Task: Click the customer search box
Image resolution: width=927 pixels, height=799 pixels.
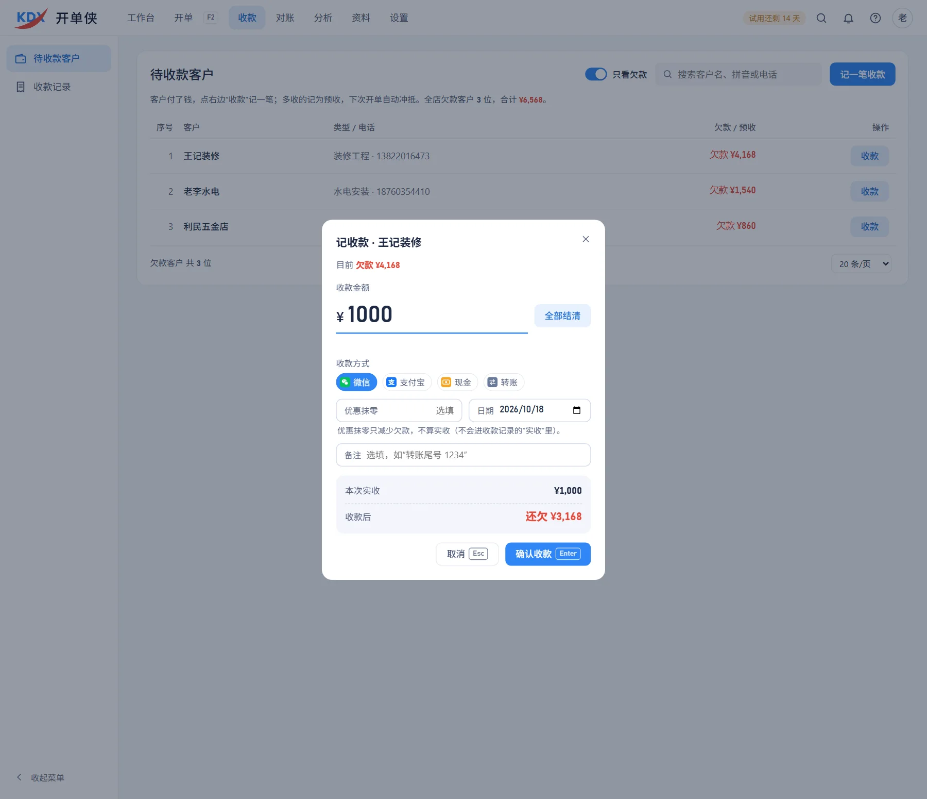Action: [739, 74]
